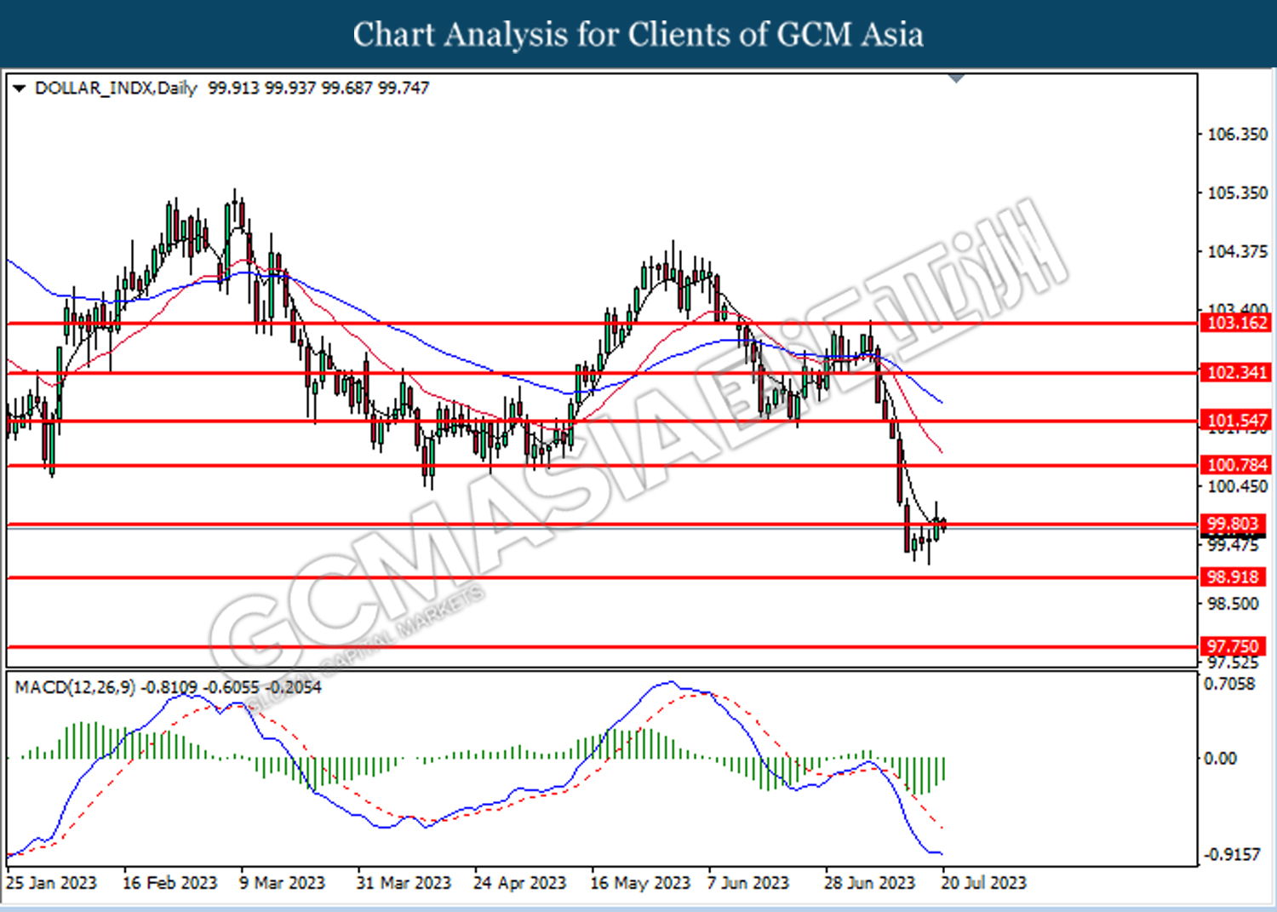Click the 98.500 price axis value
This screenshot has height=912, width=1277.
point(1233,604)
